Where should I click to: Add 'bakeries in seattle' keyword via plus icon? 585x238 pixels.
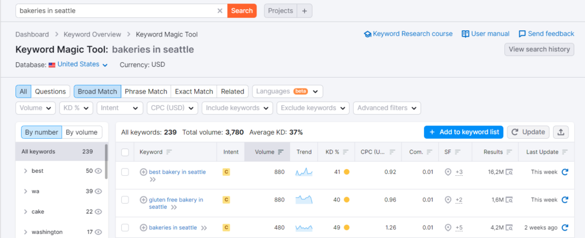click(143, 228)
